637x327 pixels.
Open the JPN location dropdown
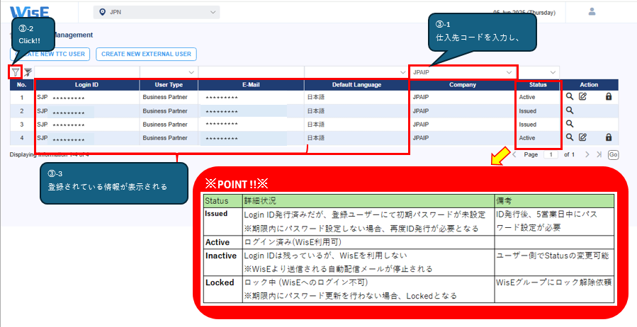[157, 12]
